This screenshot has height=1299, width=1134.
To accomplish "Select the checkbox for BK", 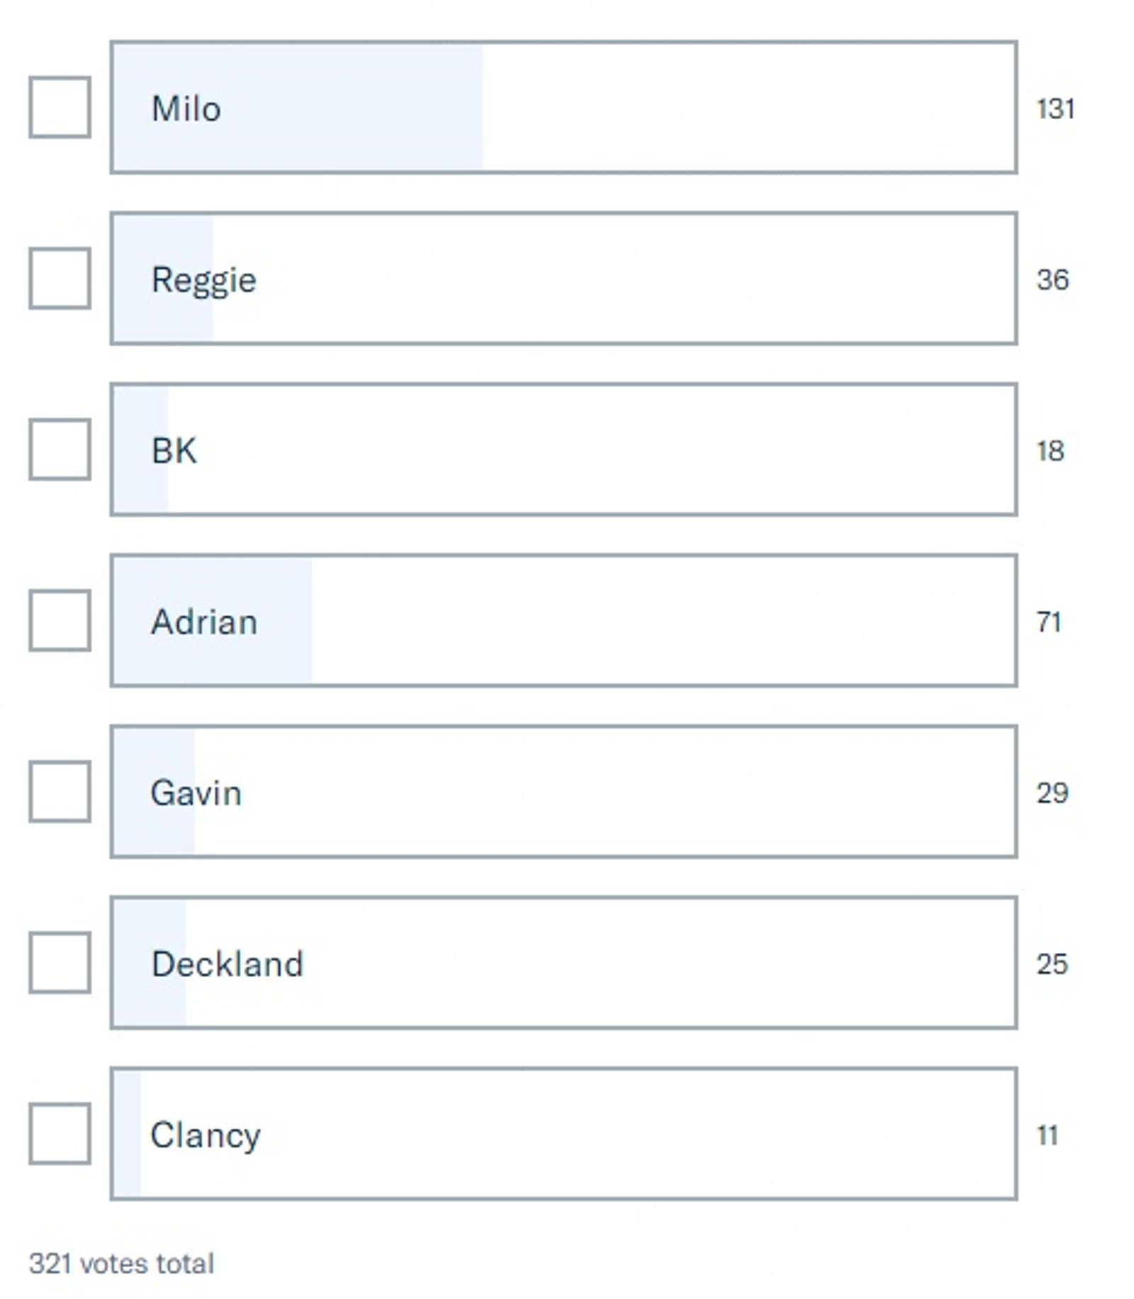I will click(60, 449).
